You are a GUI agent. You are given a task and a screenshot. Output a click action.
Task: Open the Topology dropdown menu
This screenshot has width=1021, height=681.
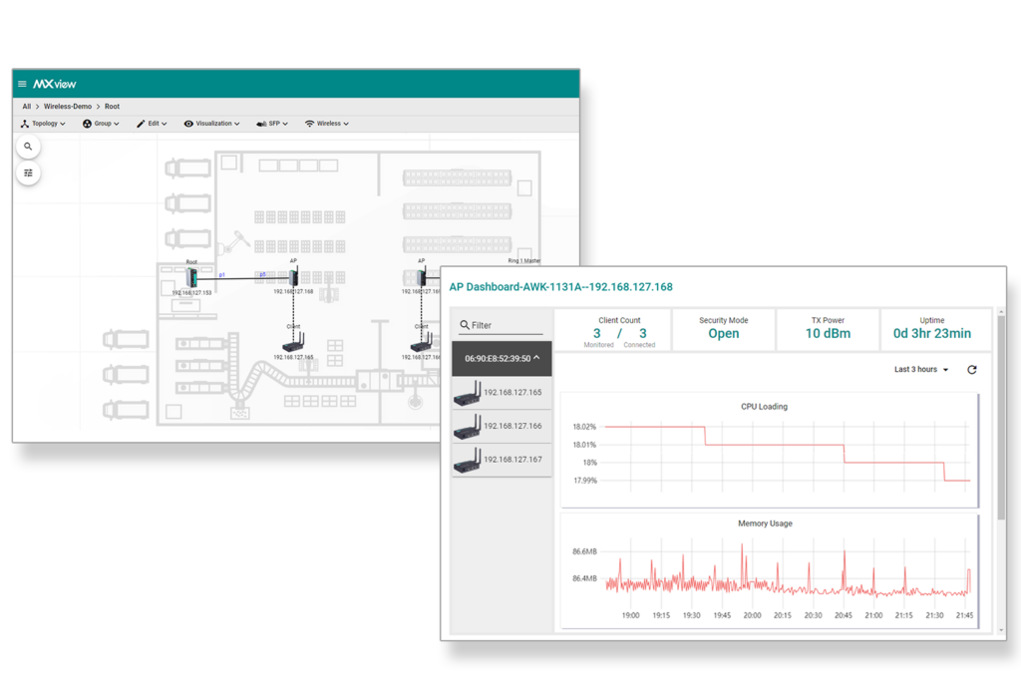[x=44, y=123]
